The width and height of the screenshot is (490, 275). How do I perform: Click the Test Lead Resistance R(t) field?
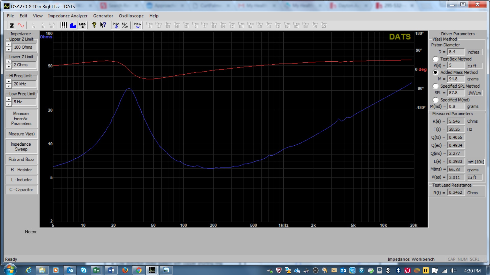[x=456, y=193]
